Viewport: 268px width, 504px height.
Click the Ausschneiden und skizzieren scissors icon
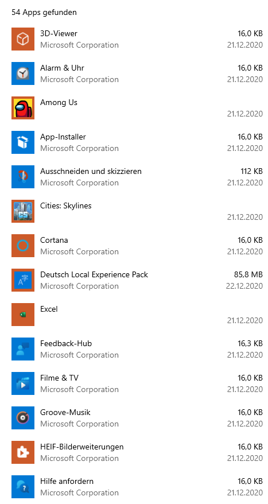coord(23,176)
